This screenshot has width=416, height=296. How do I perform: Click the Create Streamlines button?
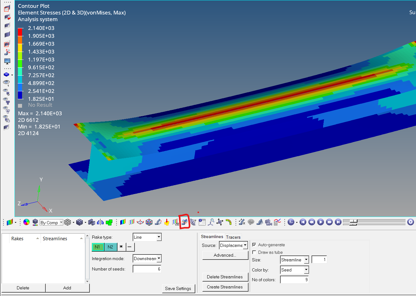point(225,287)
